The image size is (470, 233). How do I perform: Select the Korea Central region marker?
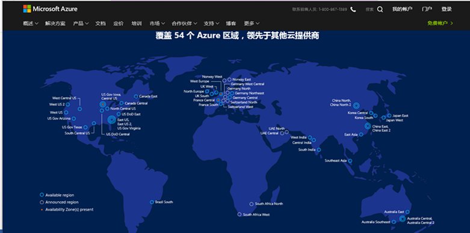tap(371, 113)
